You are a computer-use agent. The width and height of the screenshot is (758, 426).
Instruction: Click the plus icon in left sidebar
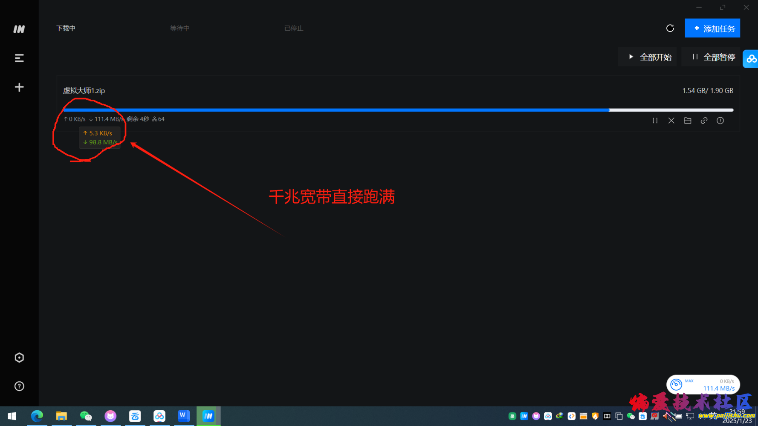[x=19, y=87]
